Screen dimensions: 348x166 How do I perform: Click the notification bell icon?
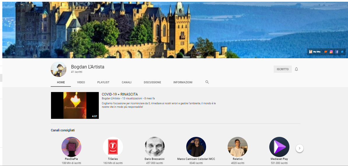(x=296, y=69)
